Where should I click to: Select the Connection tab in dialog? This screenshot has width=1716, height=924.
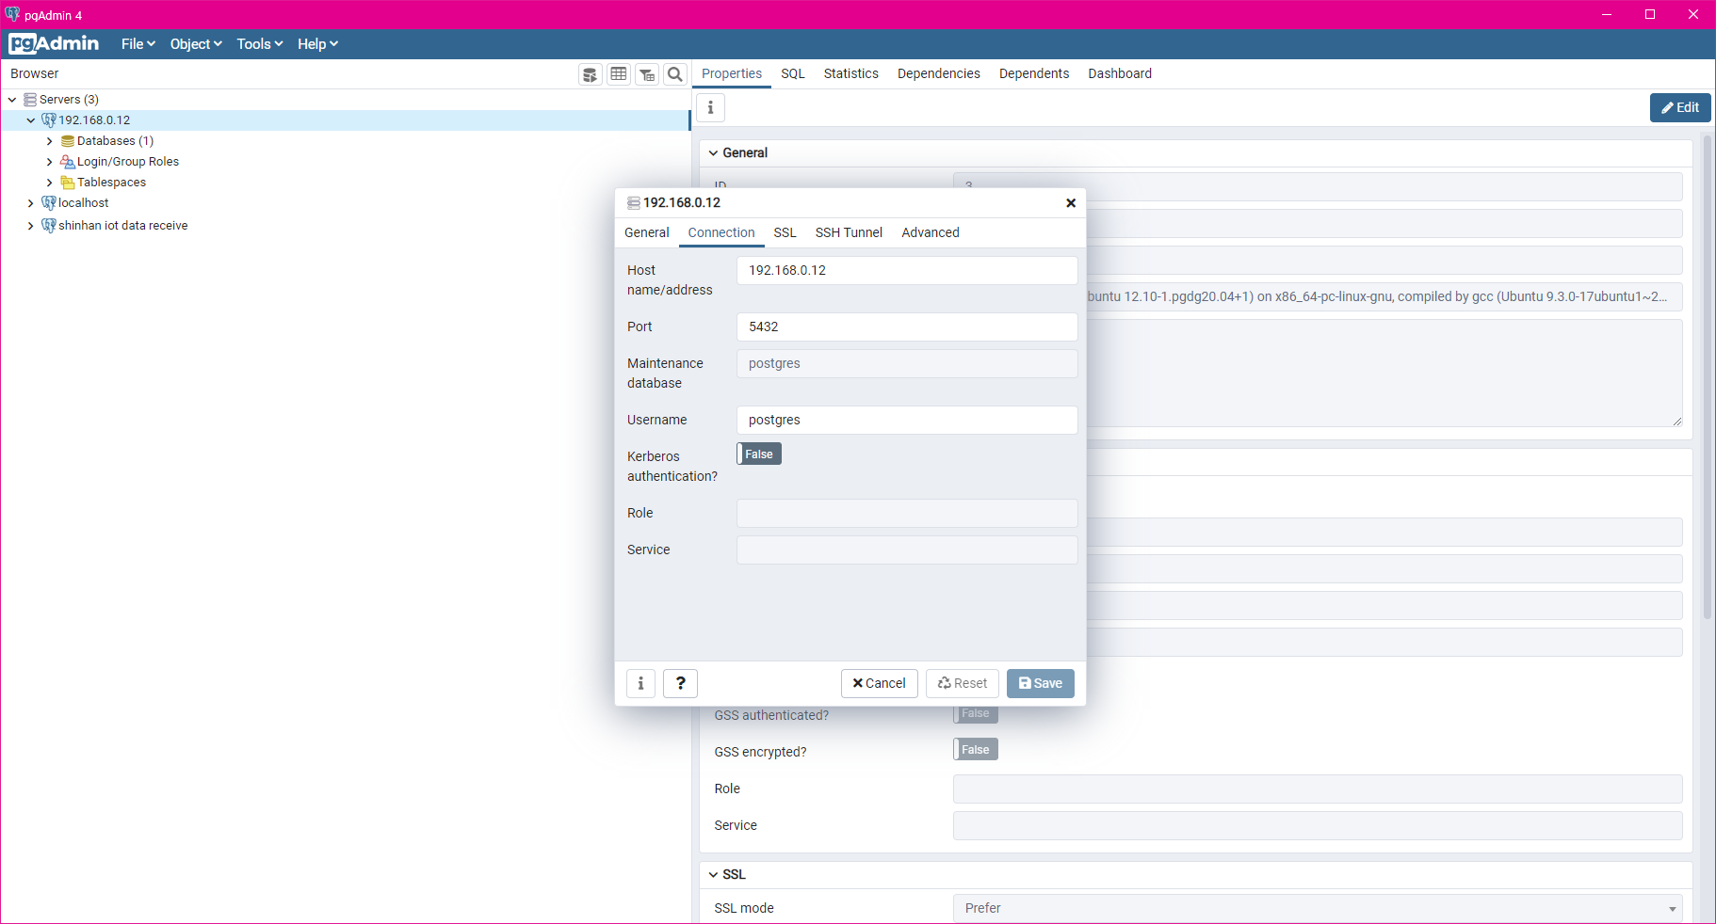click(x=721, y=232)
